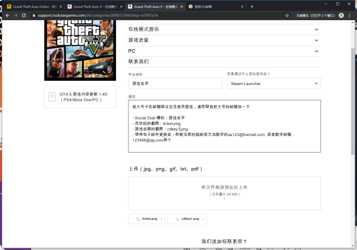
Task: Open the ticket.png attachment dropdown arrow
Action: pyautogui.click(x=161, y=219)
